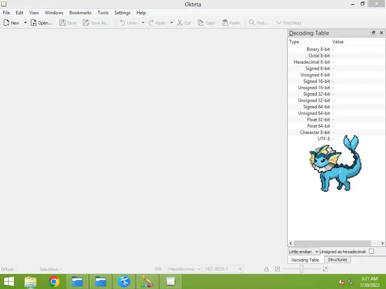Click the table scrollbar right arrow

pos(382,243)
